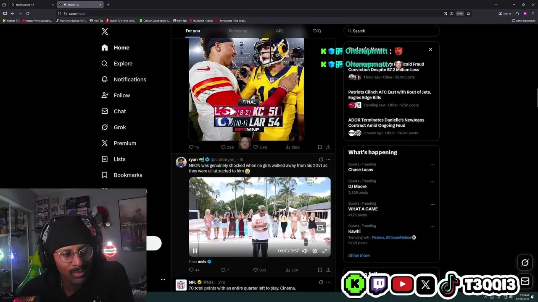Close the Today's News panel
538x302 pixels.
click(430, 49)
